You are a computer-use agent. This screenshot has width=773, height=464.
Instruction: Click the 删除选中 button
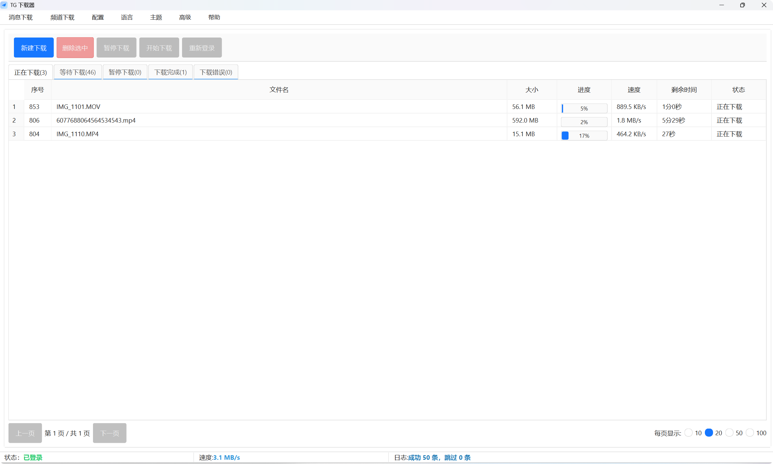(x=75, y=48)
